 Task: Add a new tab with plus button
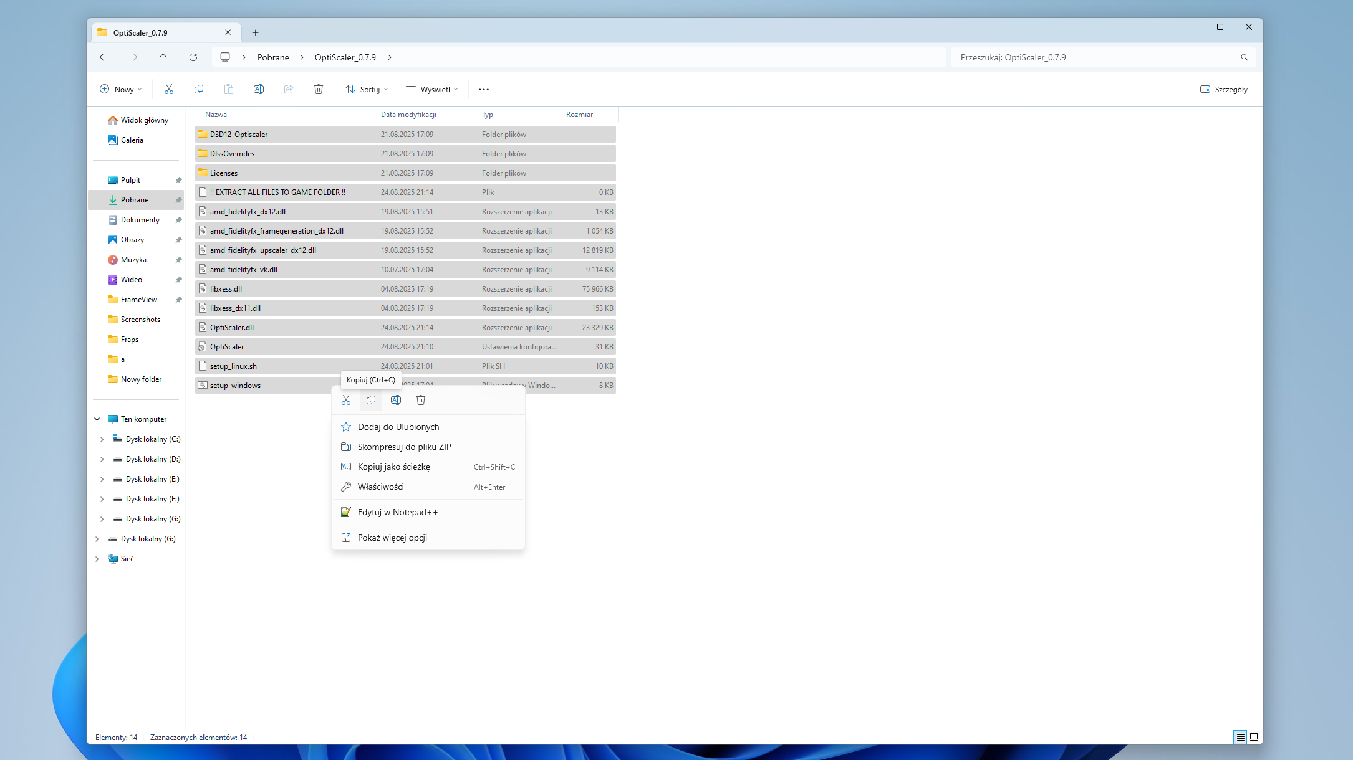point(256,32)
